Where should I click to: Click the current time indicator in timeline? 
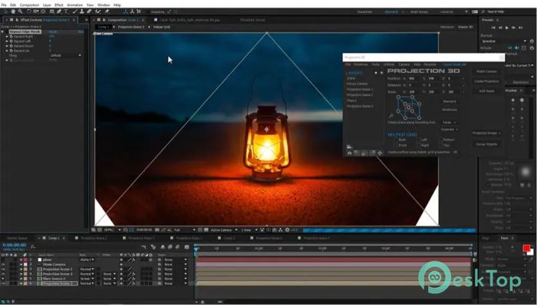click(196, 249)
